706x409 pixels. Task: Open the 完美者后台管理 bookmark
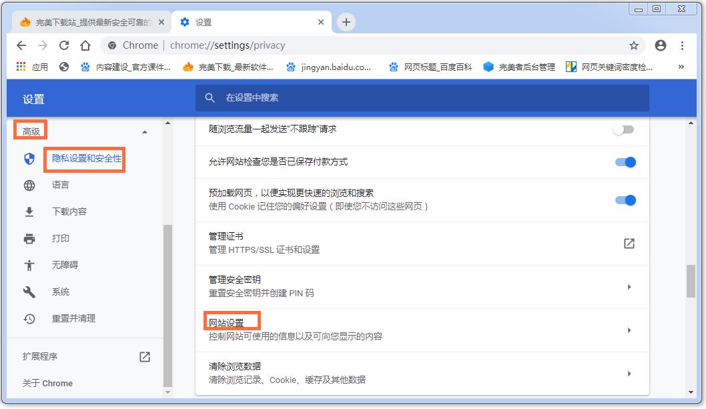pyautogui.click(x=519, y=67)
